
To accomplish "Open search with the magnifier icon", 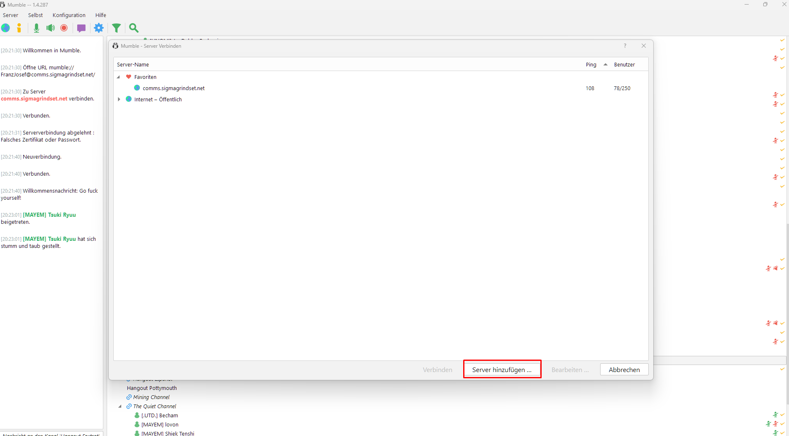I will (x=134, y=28).
